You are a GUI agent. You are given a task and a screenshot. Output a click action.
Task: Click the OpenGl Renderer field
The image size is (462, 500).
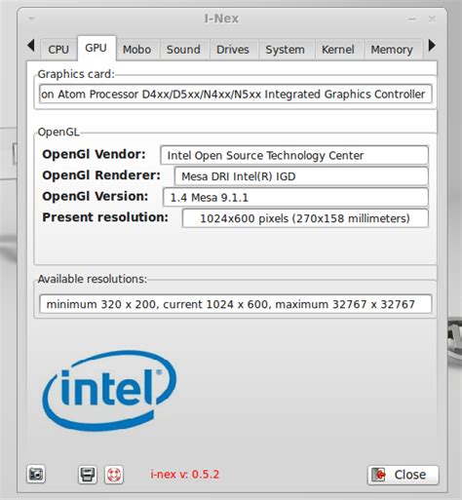[301, 176]
